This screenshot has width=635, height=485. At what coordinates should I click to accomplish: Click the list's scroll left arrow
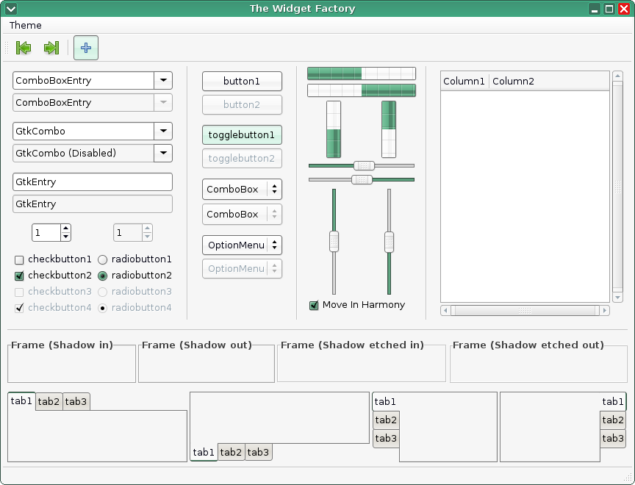(445, 311)
